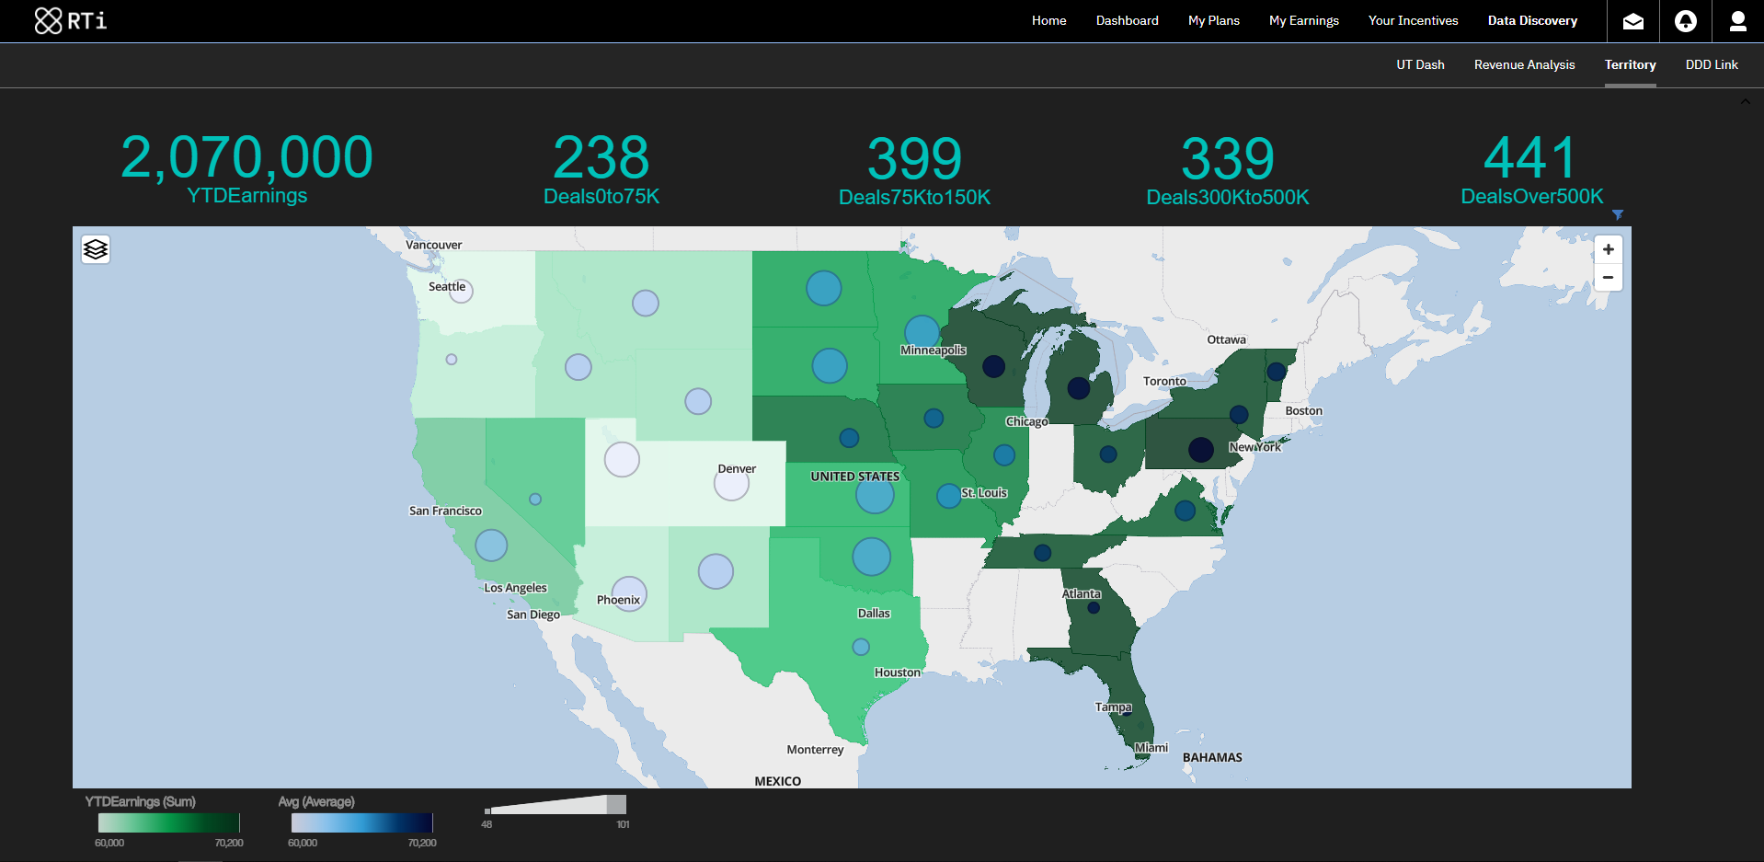Open the map layers selector

click(x=96, y=249)
